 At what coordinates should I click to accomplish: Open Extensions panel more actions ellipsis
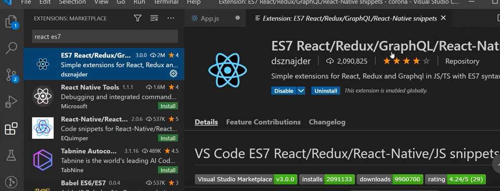click(x=171, y=19)
